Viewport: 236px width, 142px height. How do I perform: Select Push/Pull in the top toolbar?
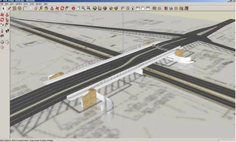pos(52,9)
